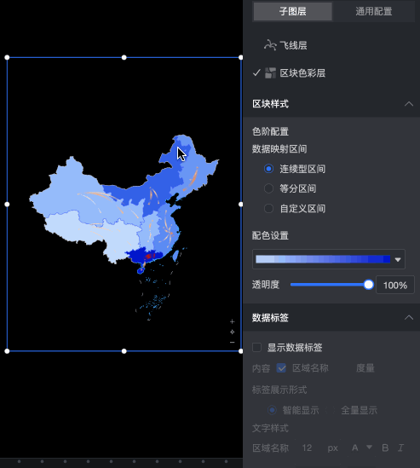The image size is (420, 468).
Task: Open the 配色设置 gradient dropdown arrow
Action: (398, 260)
